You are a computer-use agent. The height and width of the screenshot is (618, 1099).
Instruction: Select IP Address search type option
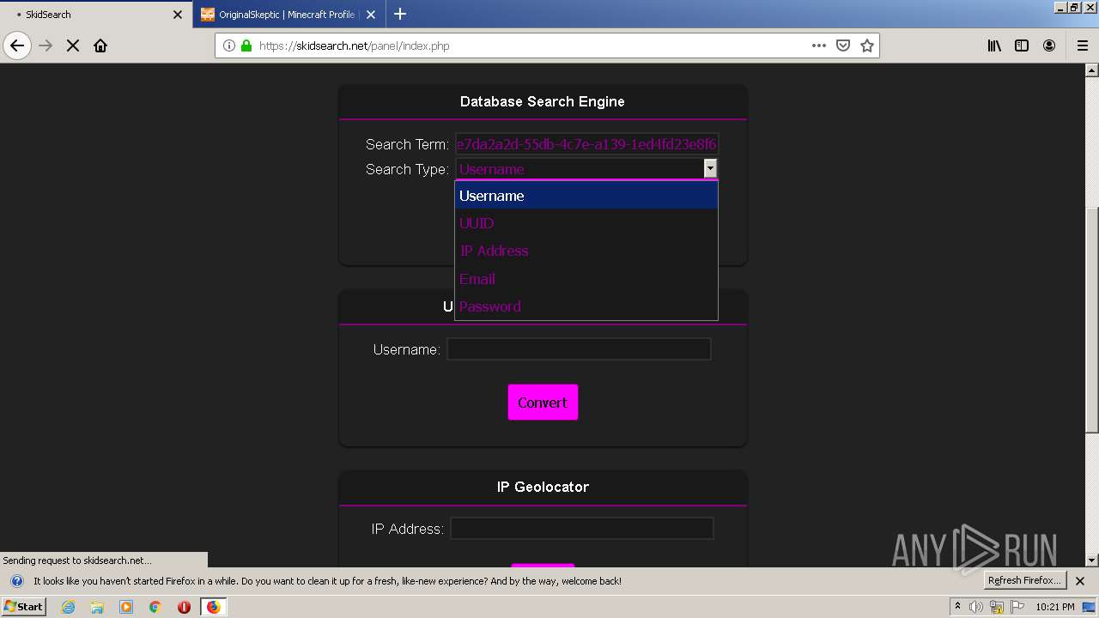tap(586, 251)
